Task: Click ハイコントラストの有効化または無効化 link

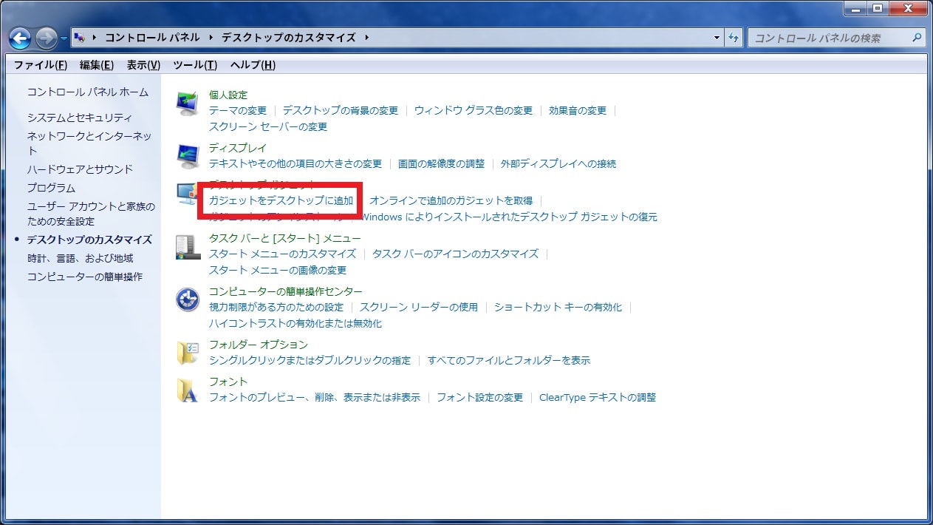Action: (x=295, y=323)
